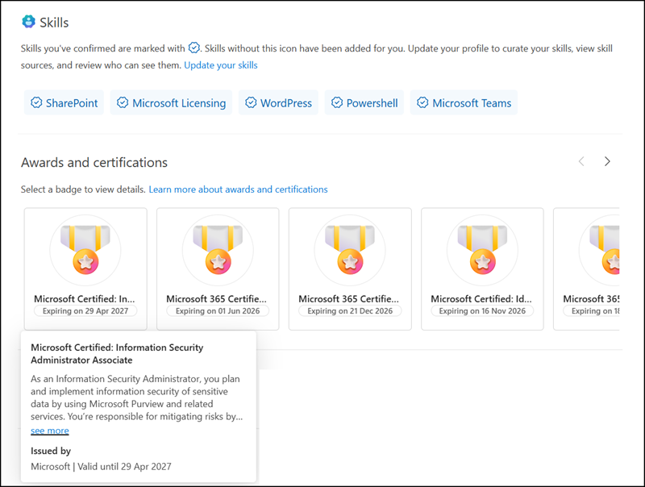Image resolution: width=645 pixels, height=487 pixels.
Task: Click the confirmed checkmark icon on Microsoft Teams
Action: [x=422, y=102]
